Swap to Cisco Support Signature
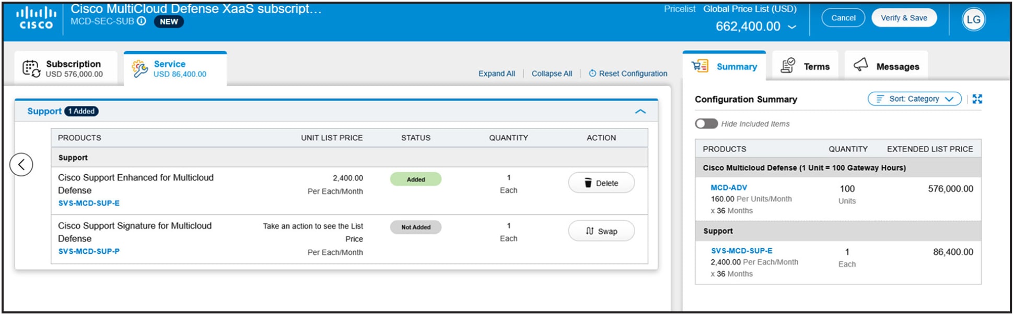The width and height of the screenshot is (1014, 315). 601,231
